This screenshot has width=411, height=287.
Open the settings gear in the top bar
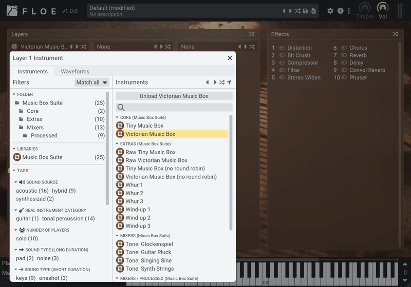(x=330, y=11)
